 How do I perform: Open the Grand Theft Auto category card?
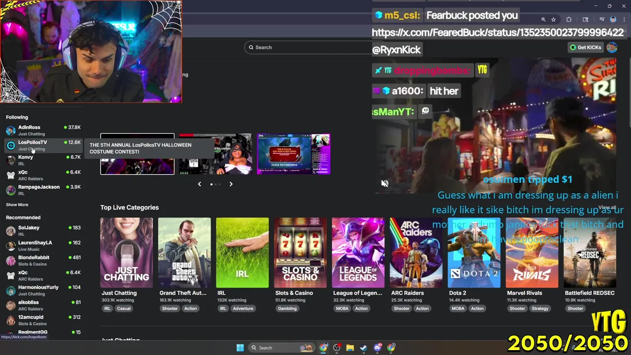(x=184, y=252)
